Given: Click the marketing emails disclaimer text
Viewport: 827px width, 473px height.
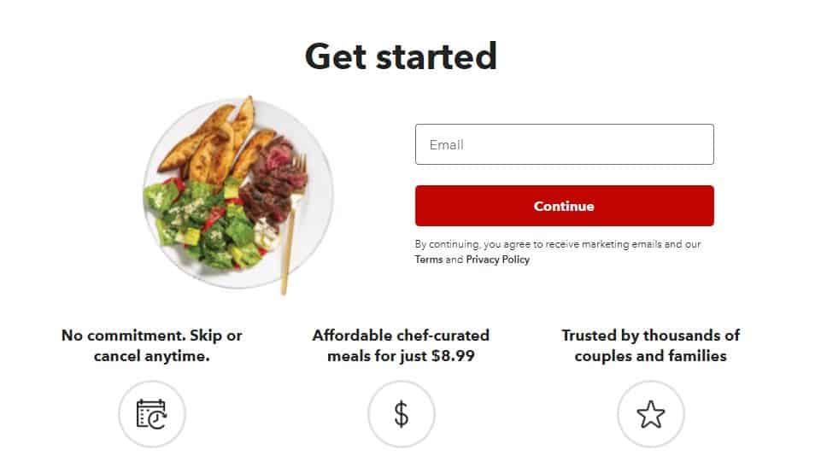Looking at the screenshot, I should coord(558,244).
